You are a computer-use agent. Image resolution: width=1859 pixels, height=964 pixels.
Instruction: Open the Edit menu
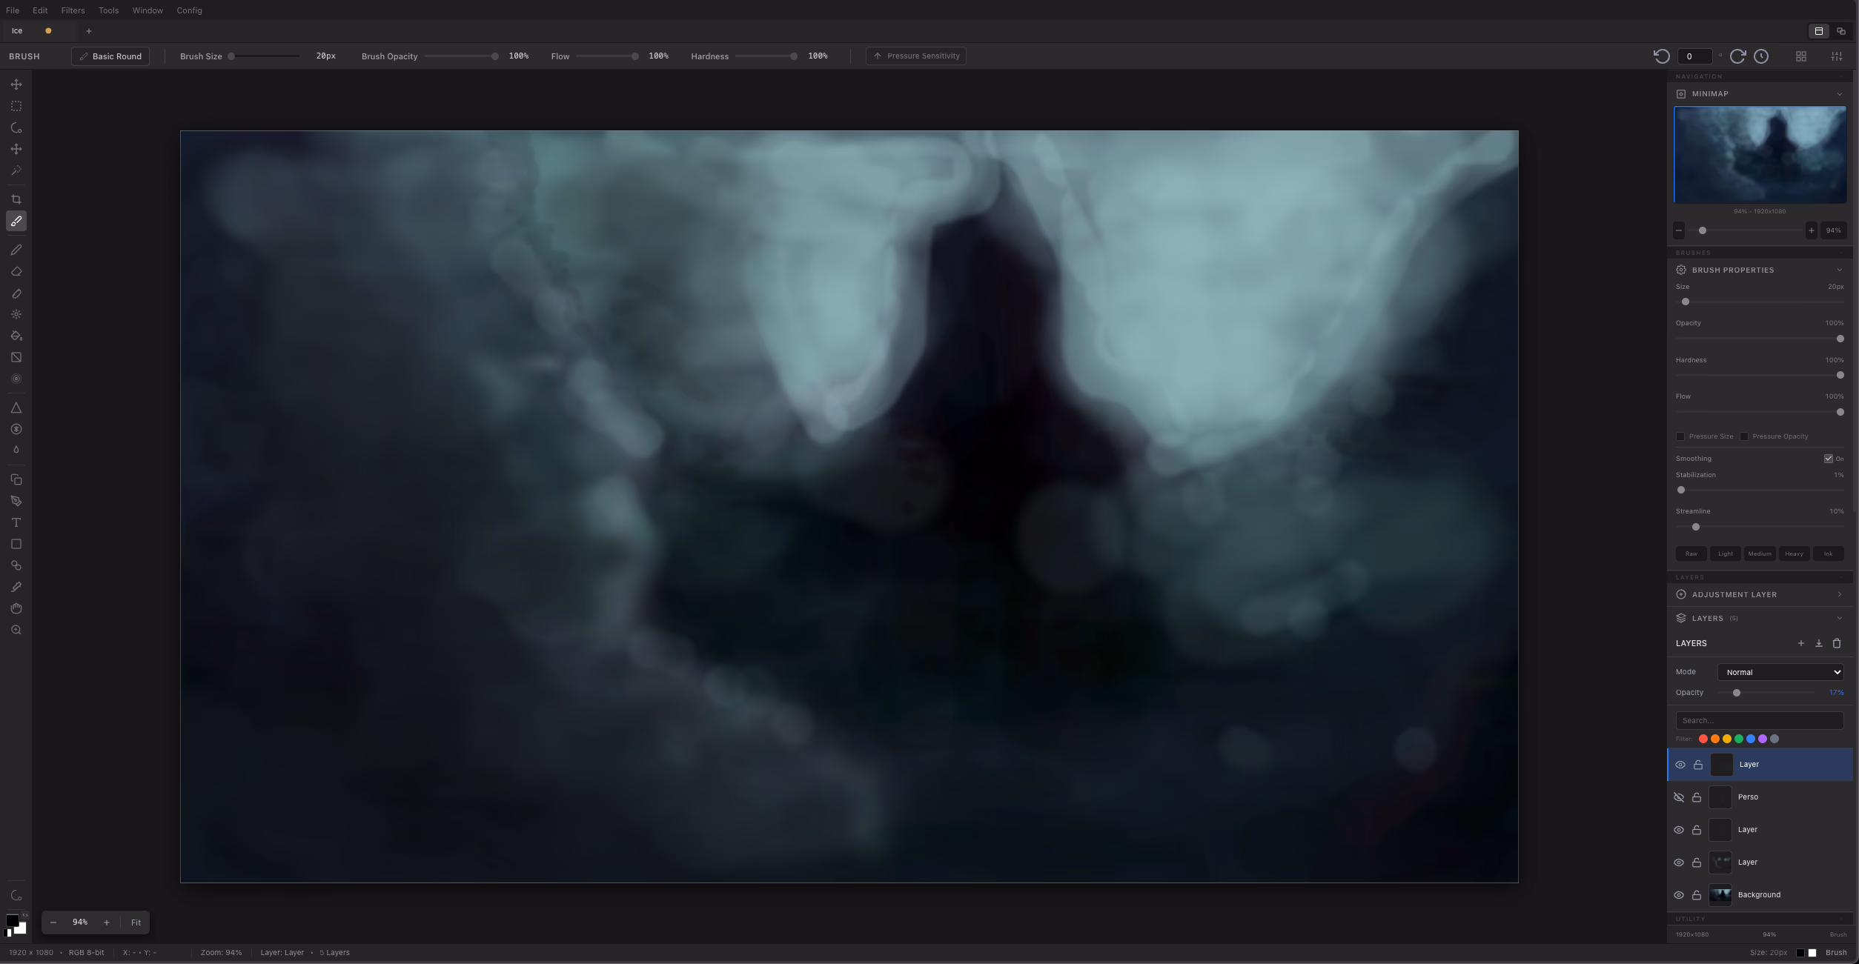pyautogui.click(x=40, y=10)
